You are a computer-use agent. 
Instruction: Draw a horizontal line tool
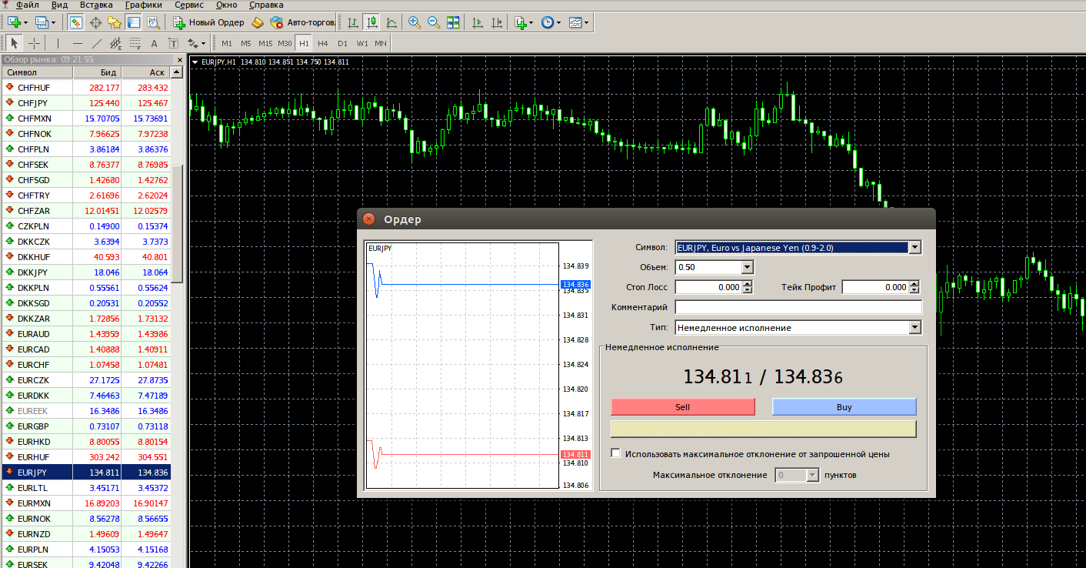(78, 43)
